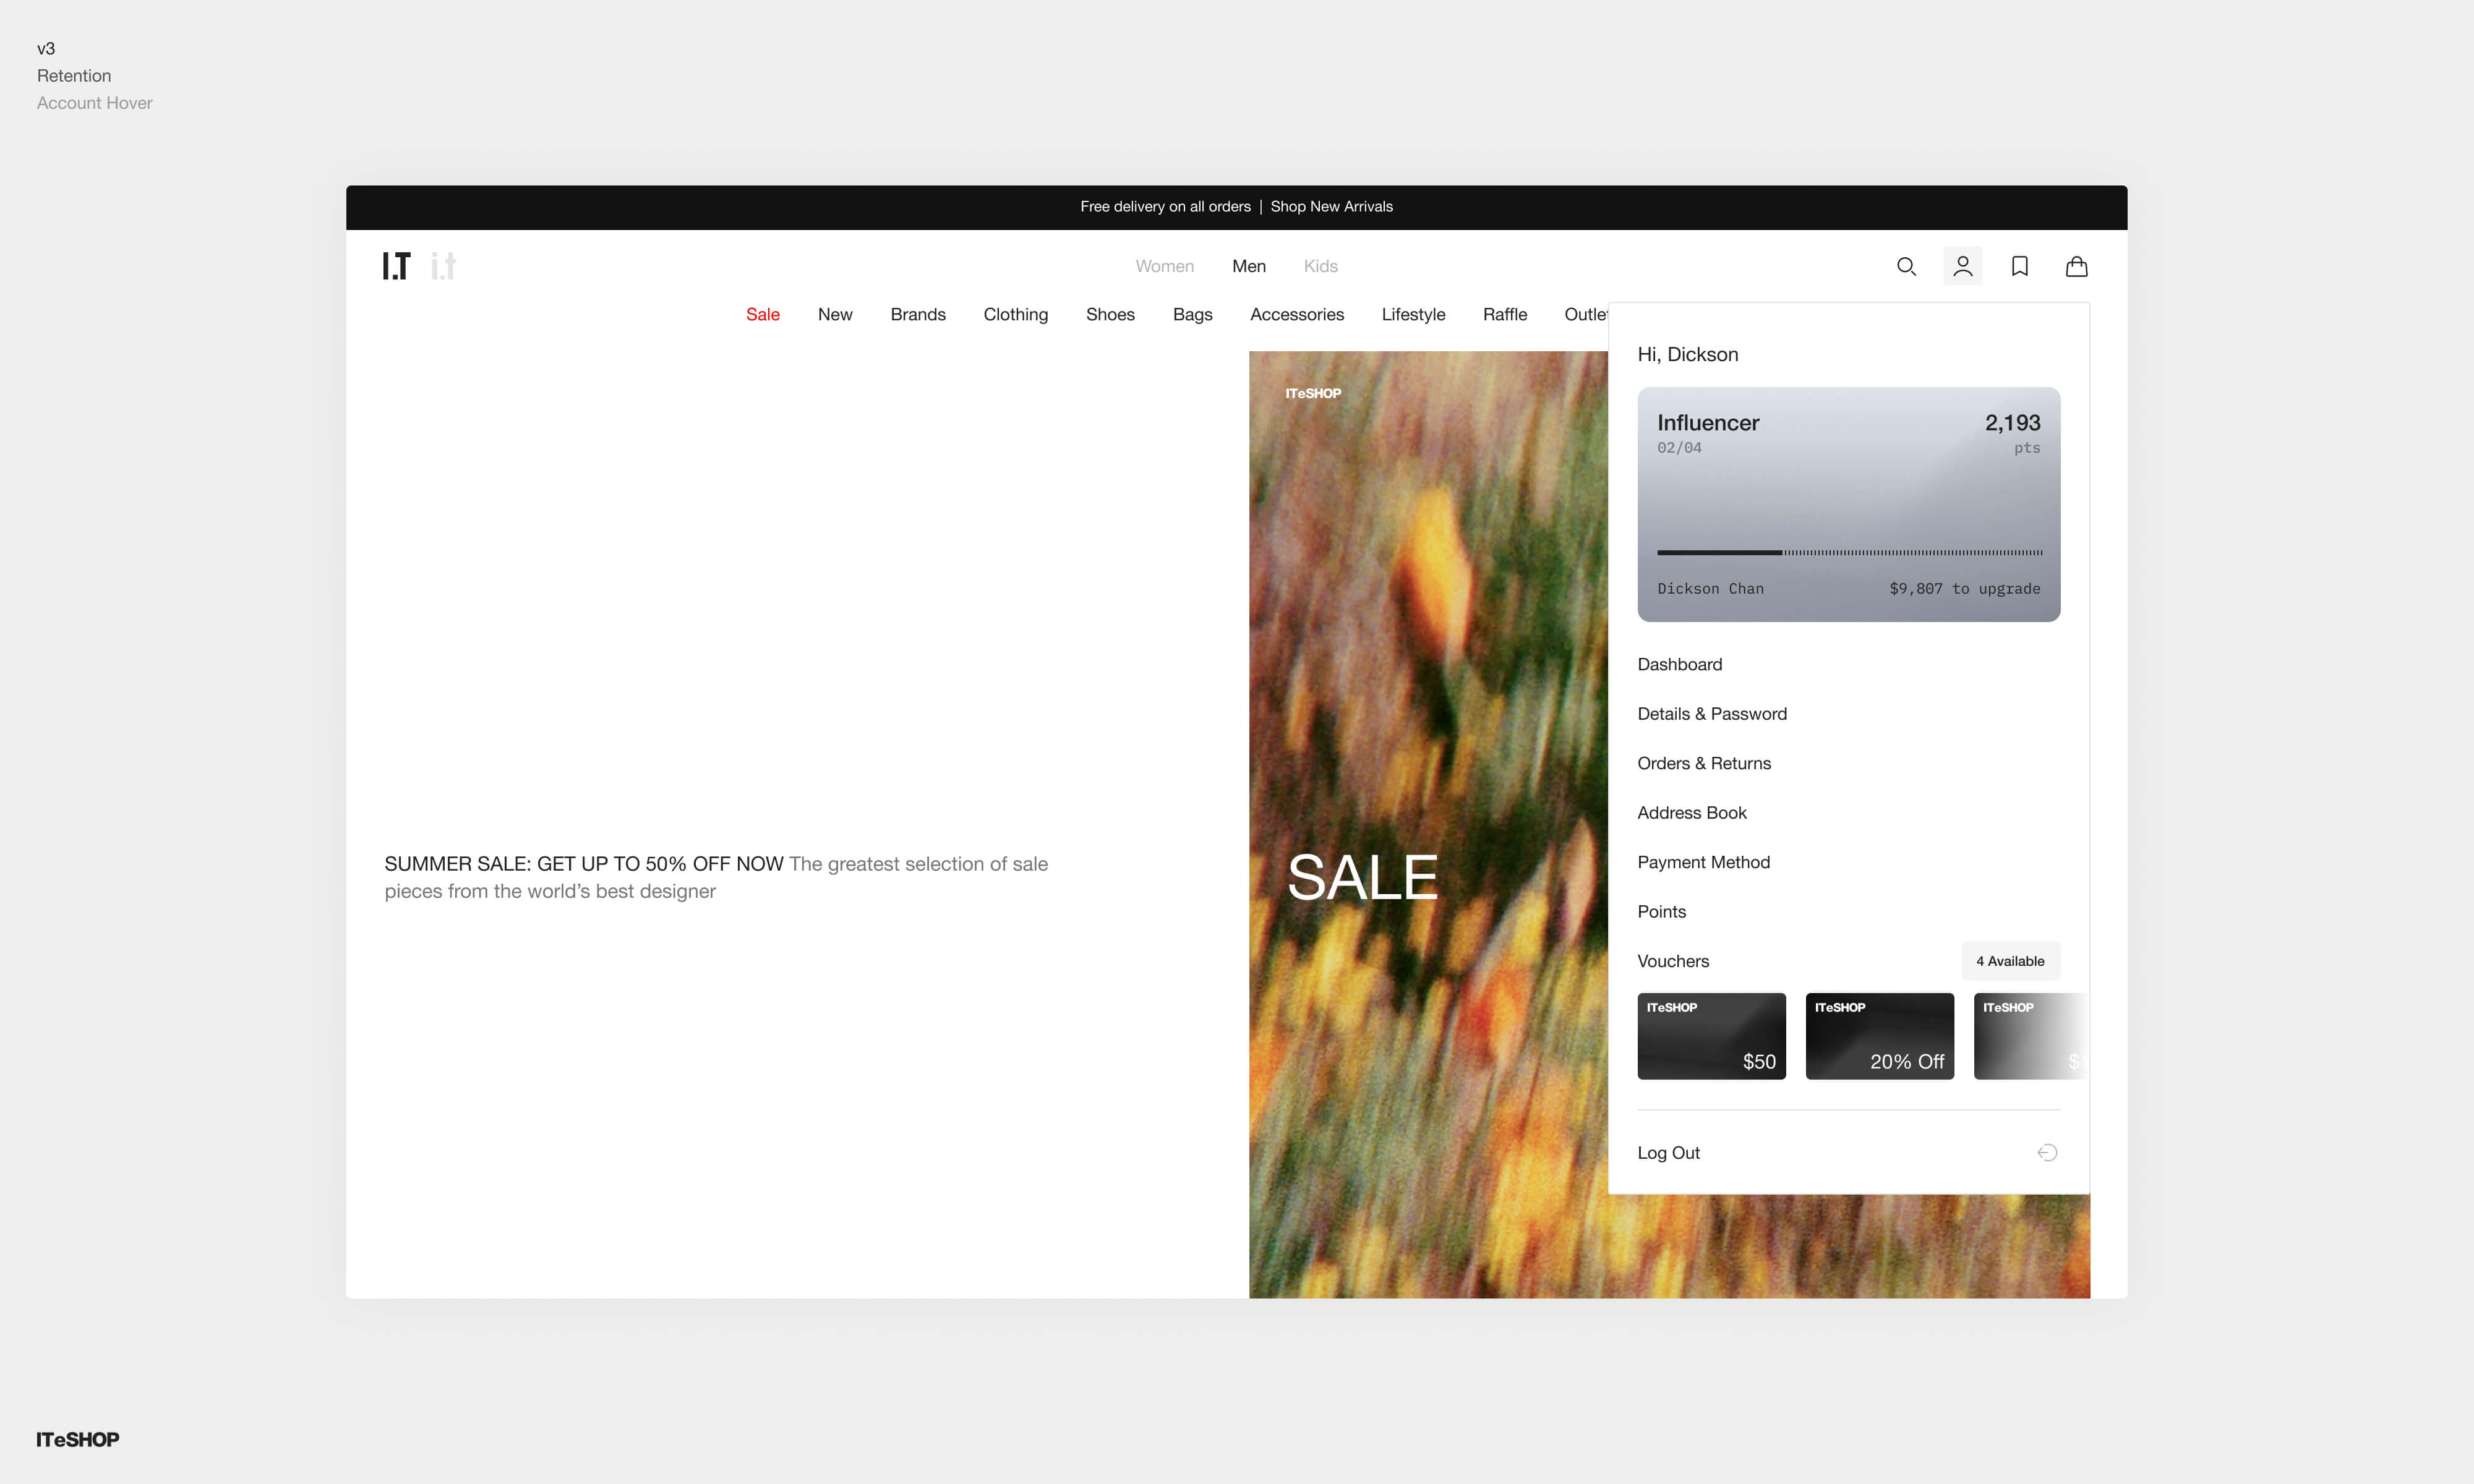Open the Sale menu item
The image size is (2474, 1484).
(x=762, y=314)
